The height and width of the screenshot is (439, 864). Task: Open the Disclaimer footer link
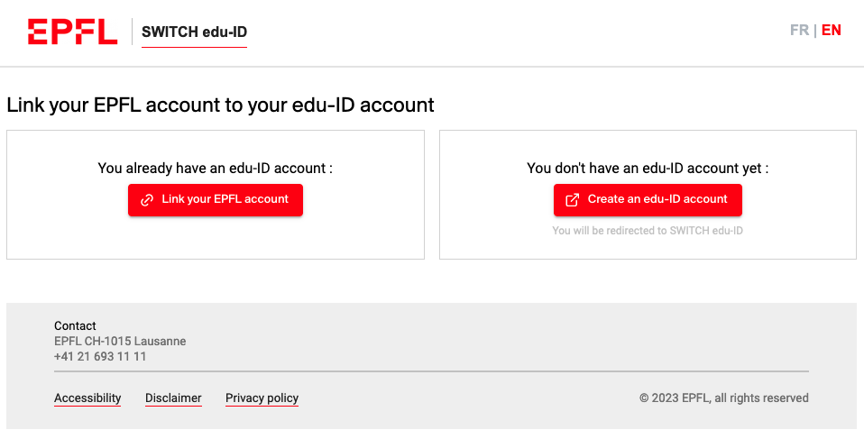point(173,398)
